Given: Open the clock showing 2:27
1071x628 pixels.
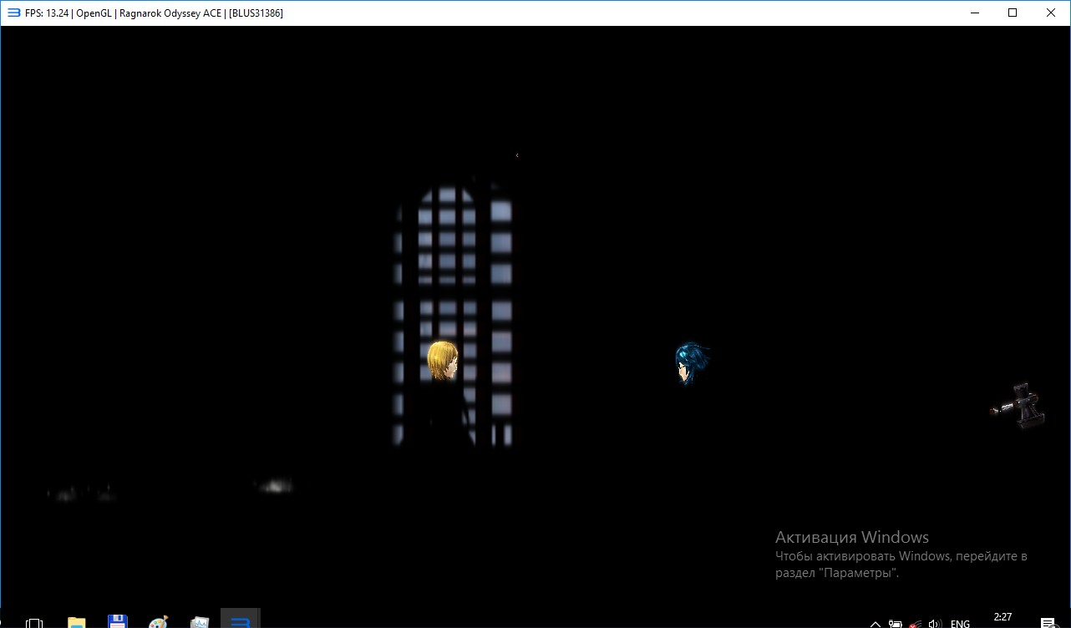Looking at the screenshot, I should tap(1002, 618).
